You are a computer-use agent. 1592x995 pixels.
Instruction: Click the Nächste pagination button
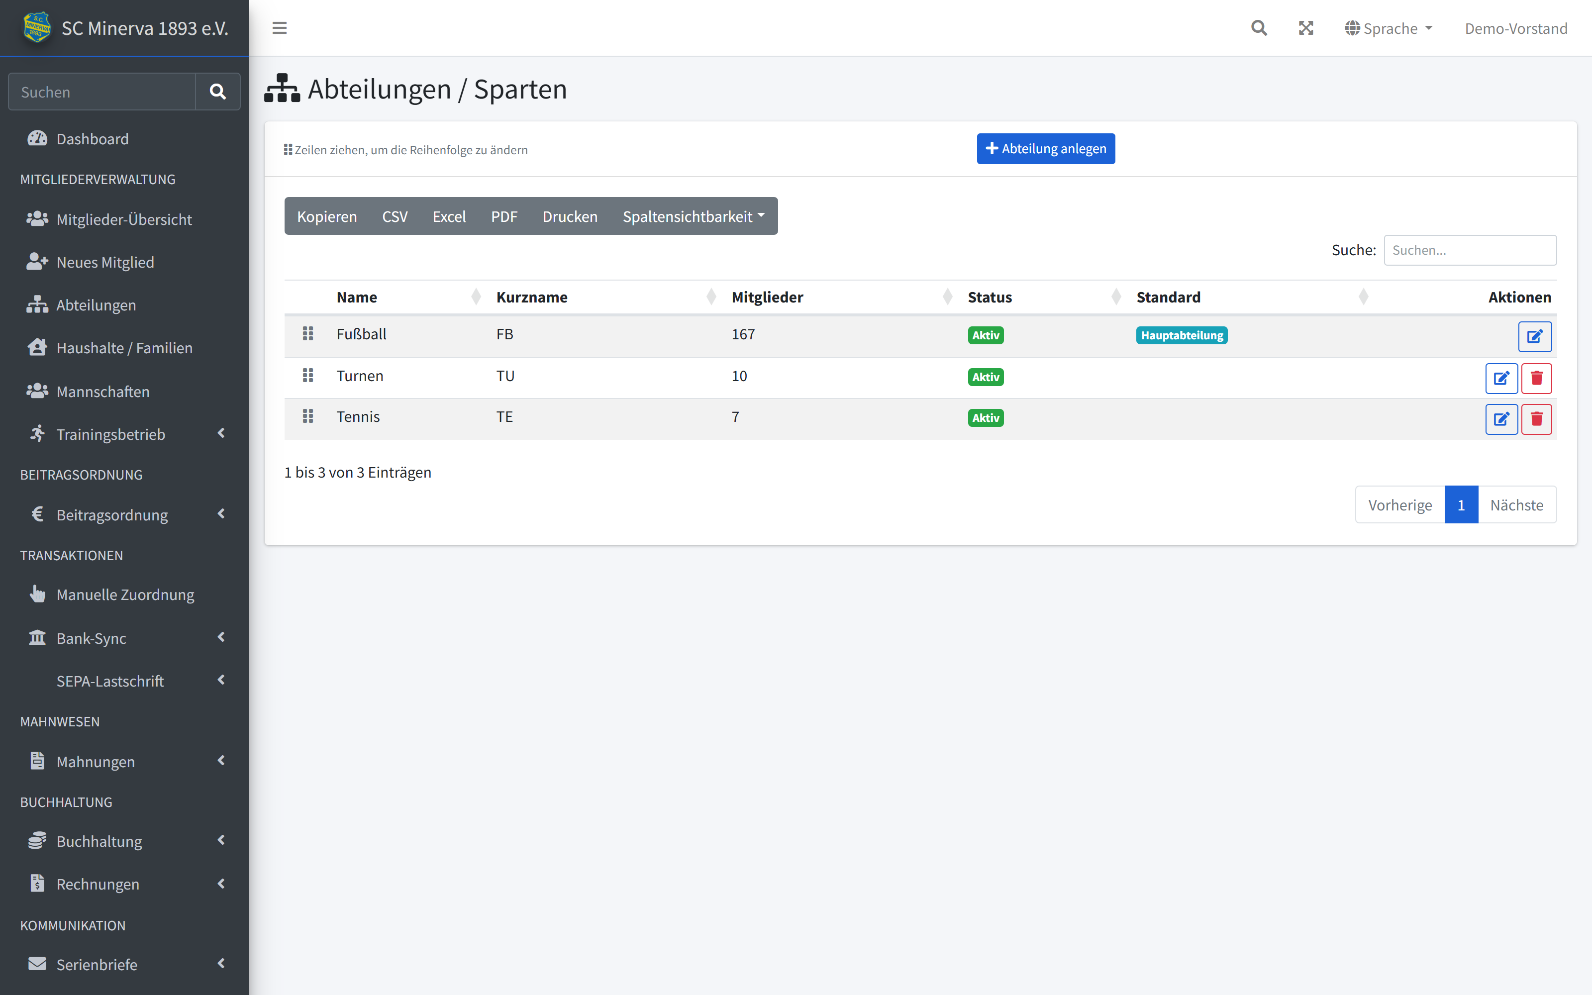(1516, 505)
